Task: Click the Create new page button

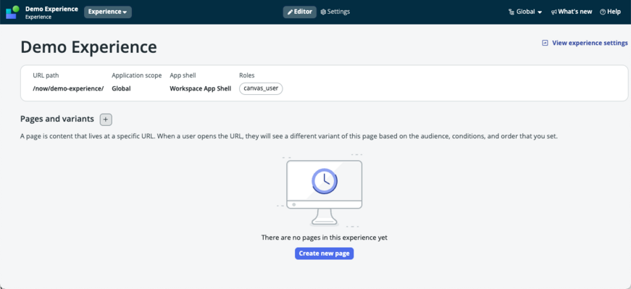Action: pyautogui.click(x=325, y=254)
